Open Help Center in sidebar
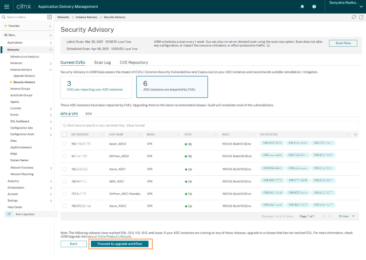 click(x=15, y=207)
